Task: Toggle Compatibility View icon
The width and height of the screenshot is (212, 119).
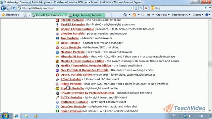Action: [x=136, y=8]
